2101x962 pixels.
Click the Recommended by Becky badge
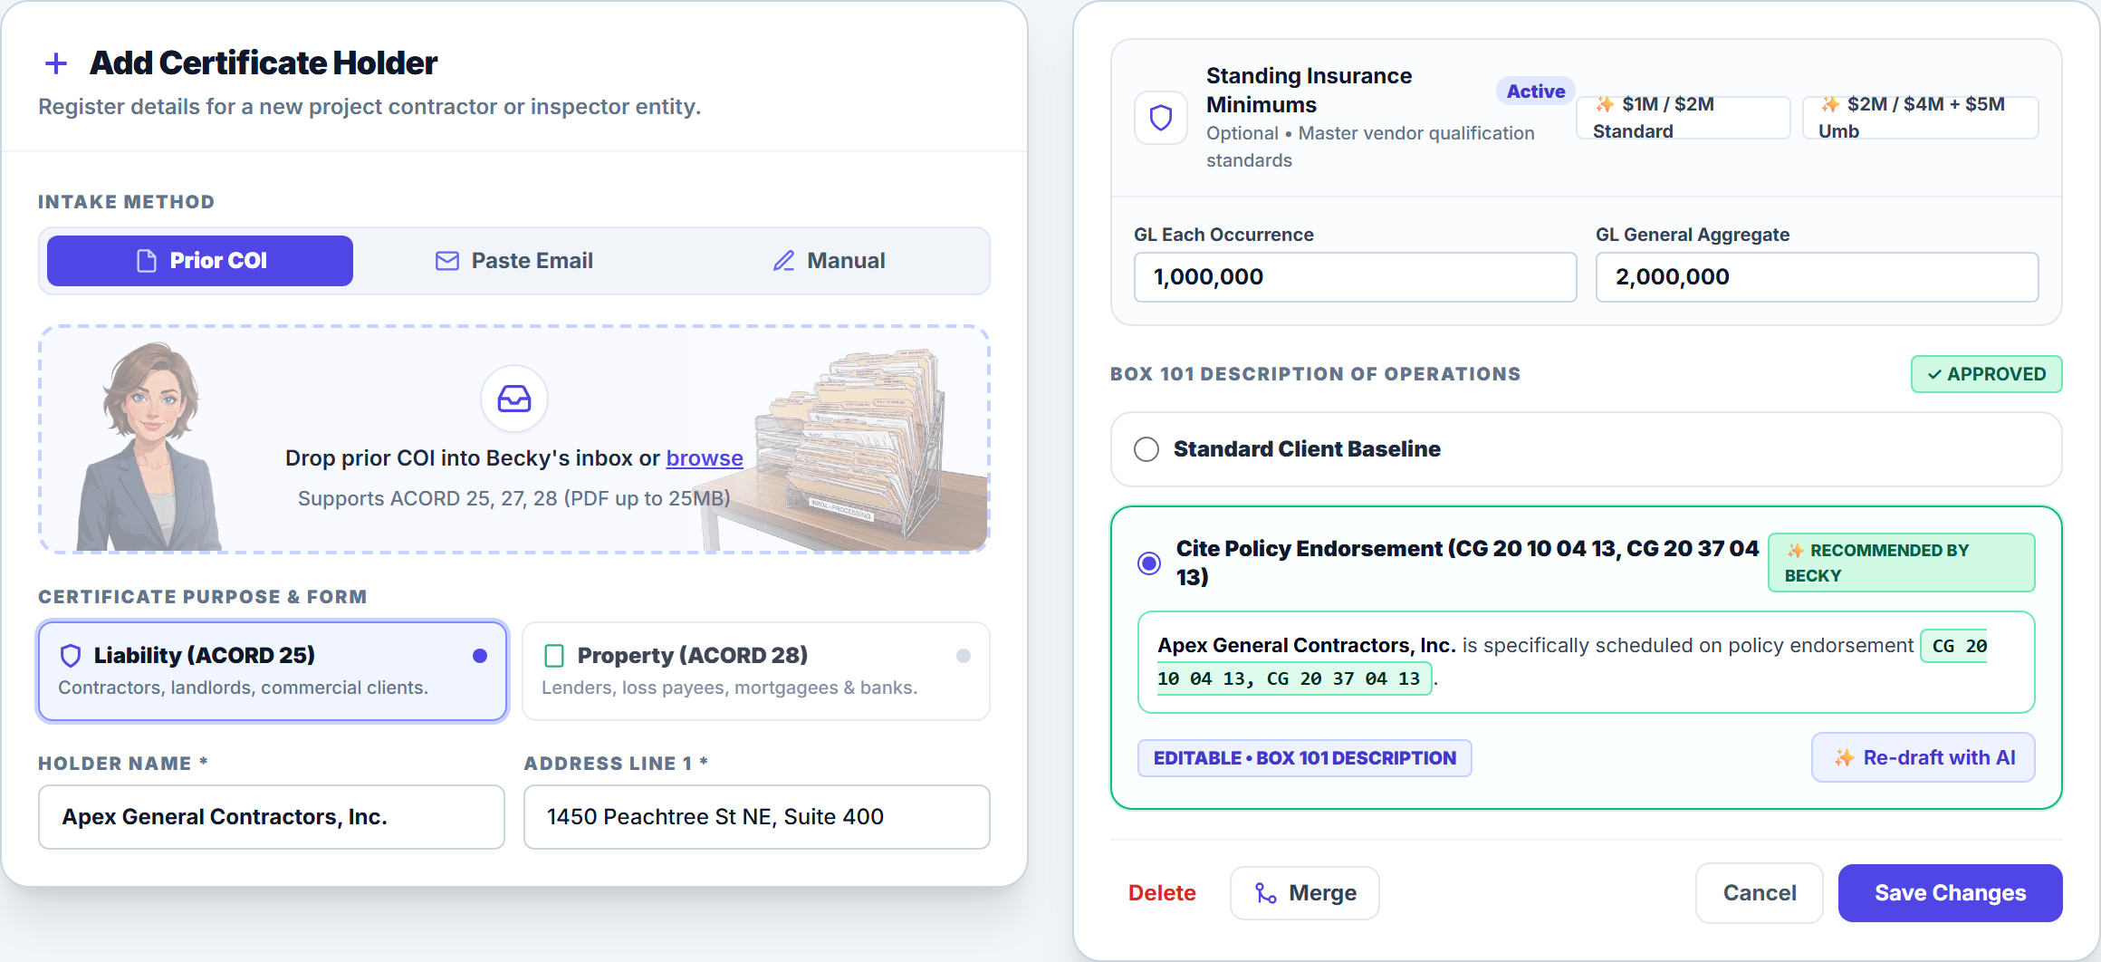[1902, 563]
